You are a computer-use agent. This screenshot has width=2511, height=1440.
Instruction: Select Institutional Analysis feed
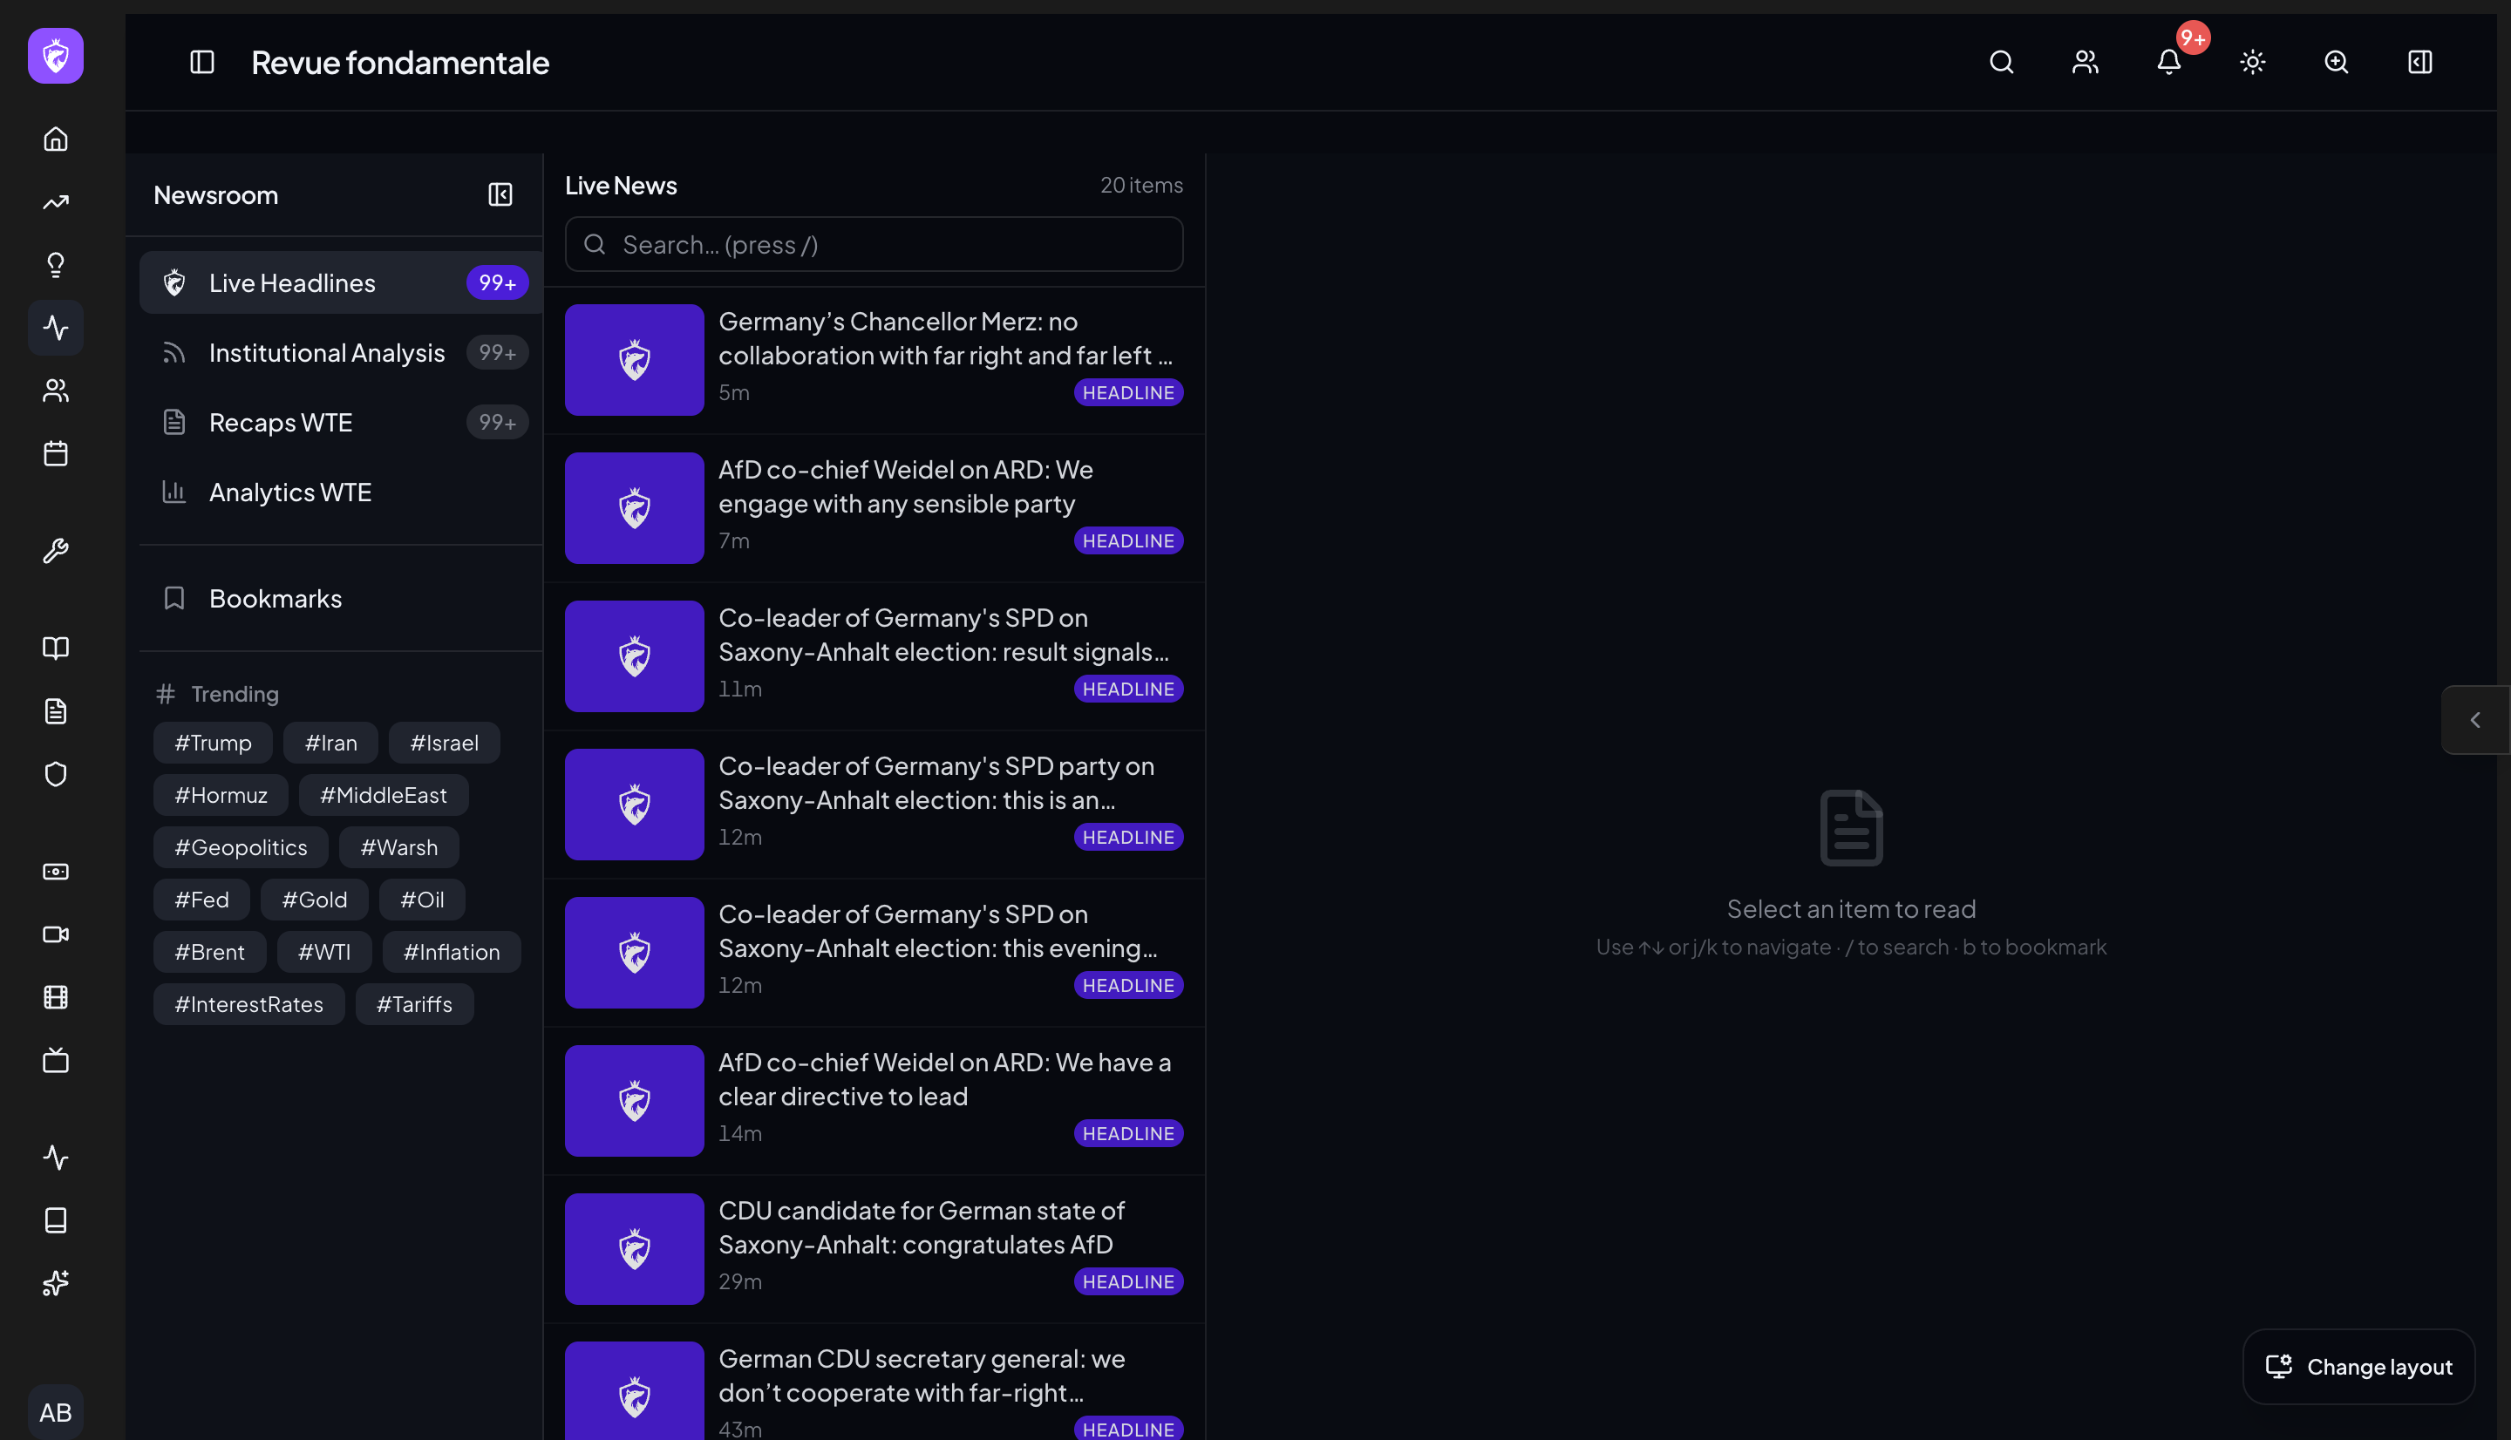(x=340, y=353)
